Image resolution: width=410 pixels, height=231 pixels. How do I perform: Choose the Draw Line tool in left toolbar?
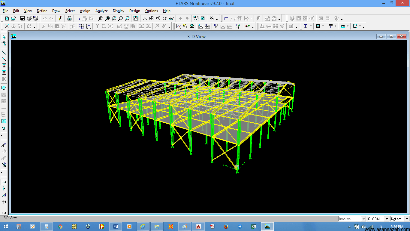click(x=4, y=53)
